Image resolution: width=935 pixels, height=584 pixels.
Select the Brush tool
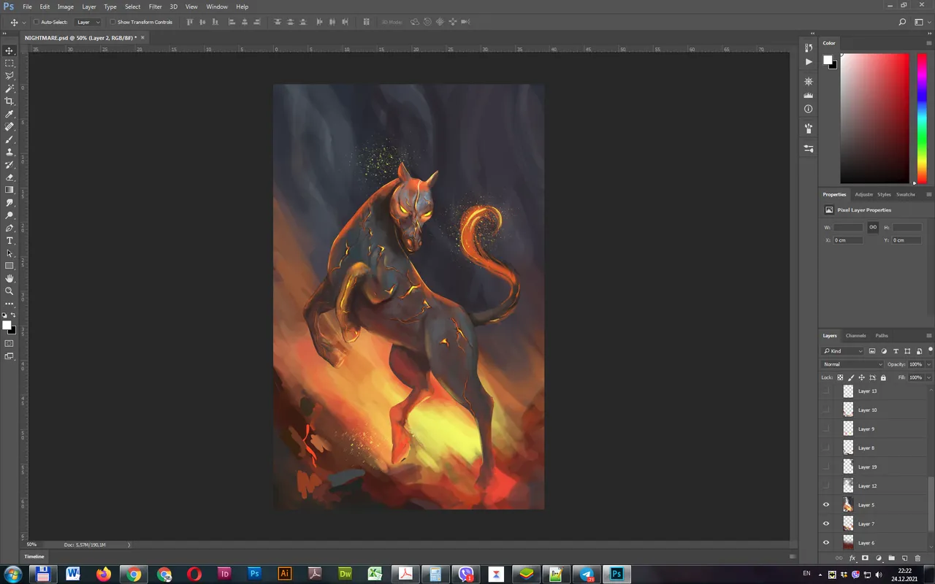9,139
